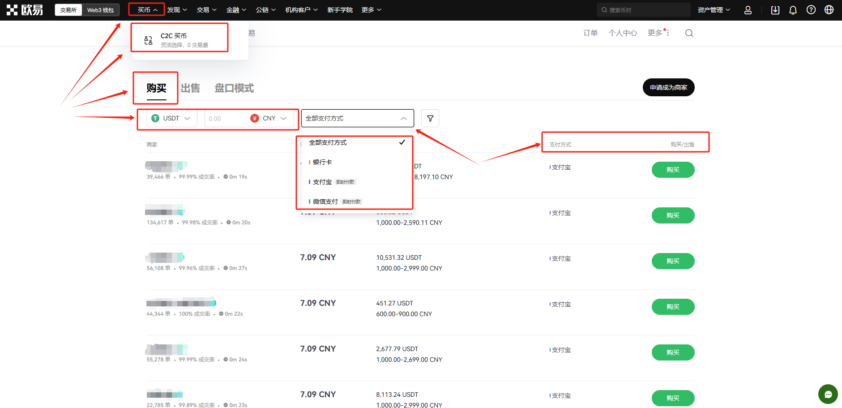Open the user profile icon
The height and width of the screenshot is (408, 842).
coord(748,10)
